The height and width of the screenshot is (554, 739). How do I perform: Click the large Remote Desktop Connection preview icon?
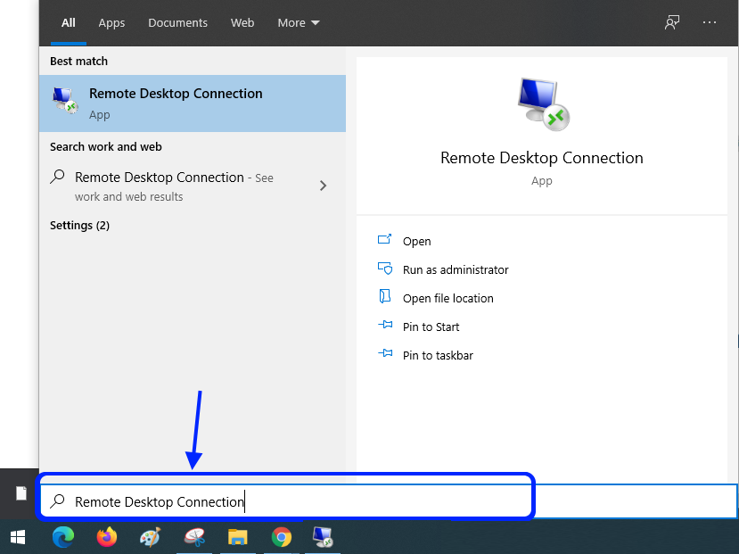(543, 104)
